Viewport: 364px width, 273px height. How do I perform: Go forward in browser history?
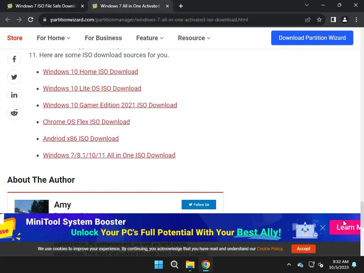(x=19, y=20)
